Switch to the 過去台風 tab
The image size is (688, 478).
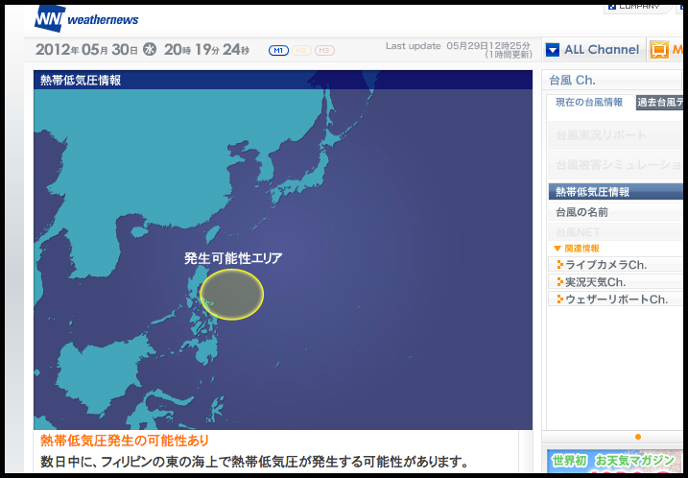click(659, 103)
